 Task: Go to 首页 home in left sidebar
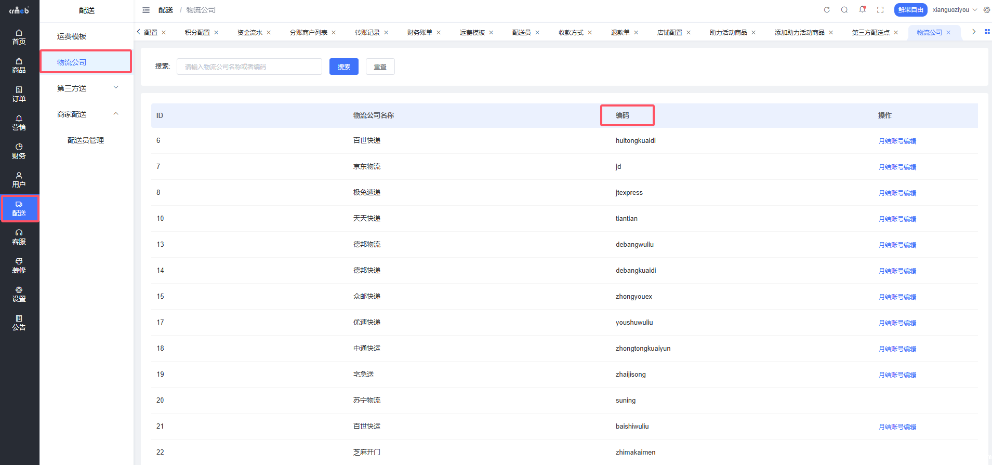click(19, 37)
